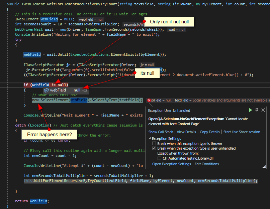Click the method name WaitForElementRecursiveByTryCount in the signature
270x209 pixels.
point(82,4)
